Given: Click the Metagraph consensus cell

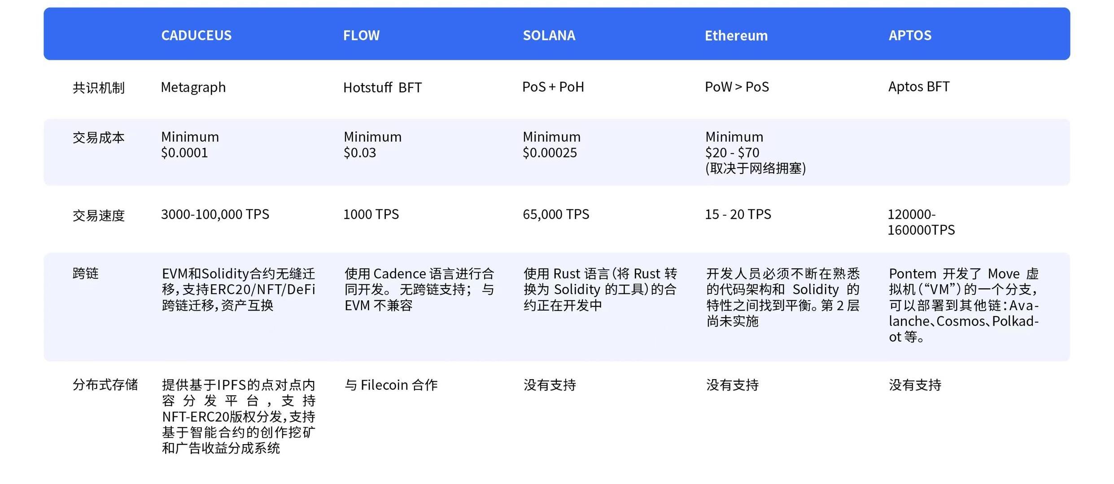Looking at the screenshot, I should pos(193,87).
